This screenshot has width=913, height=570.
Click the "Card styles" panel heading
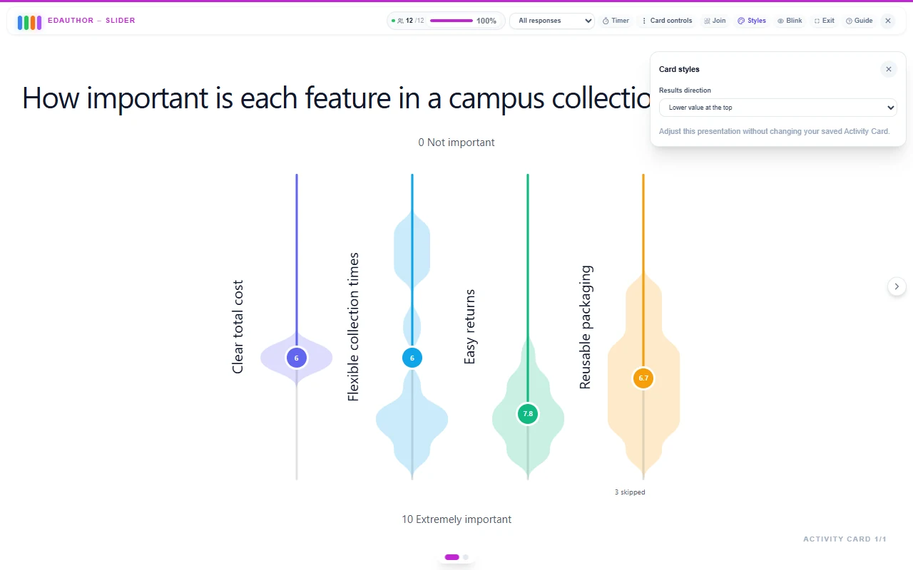point(679,69)
